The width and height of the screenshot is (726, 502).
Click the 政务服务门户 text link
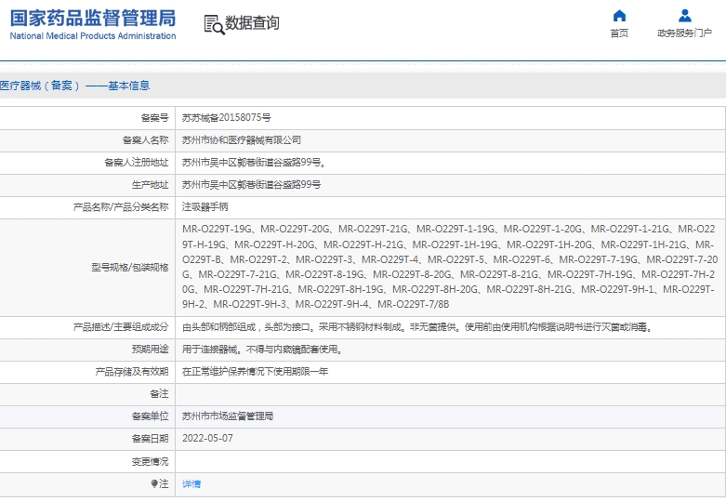click(685, 33)
